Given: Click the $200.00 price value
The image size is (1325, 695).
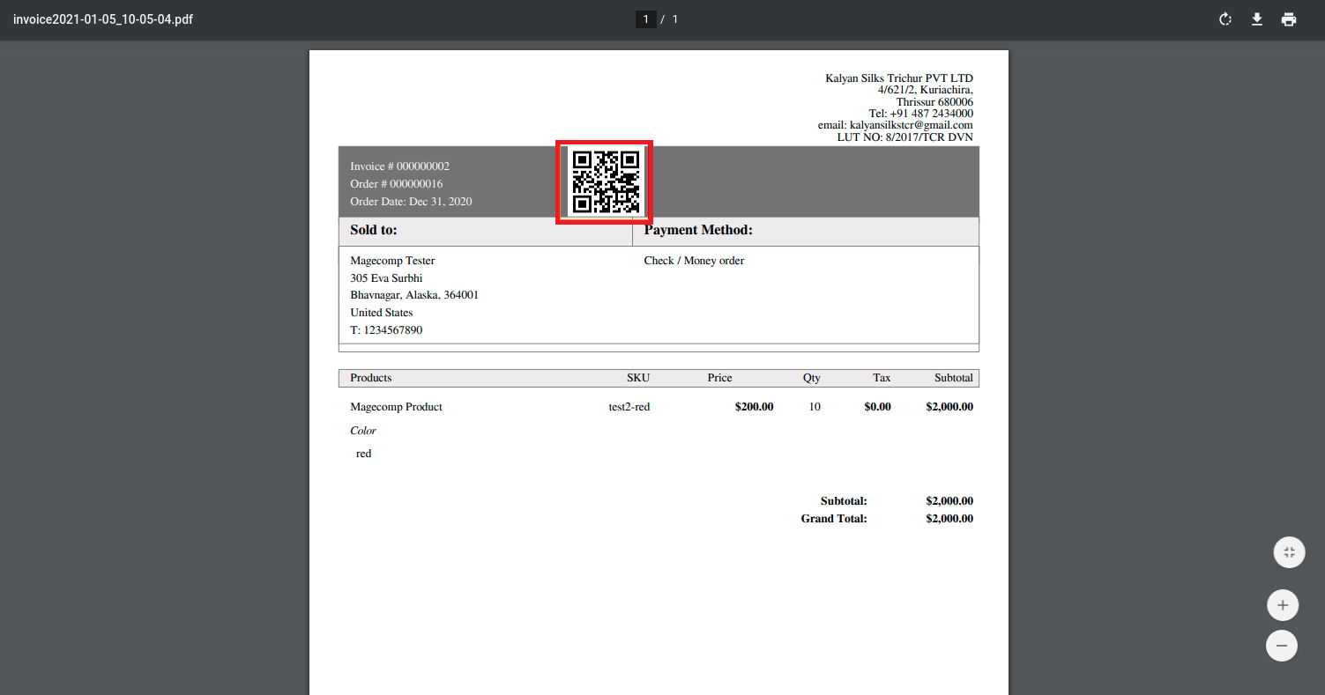Looking at the screenshot, I should click(x=754, y=407).
